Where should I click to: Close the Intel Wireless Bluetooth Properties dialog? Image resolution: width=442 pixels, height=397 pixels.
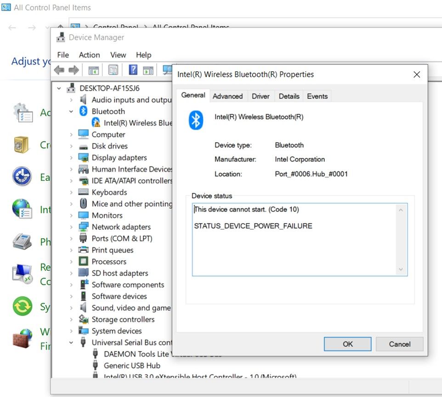coord(417,75)
